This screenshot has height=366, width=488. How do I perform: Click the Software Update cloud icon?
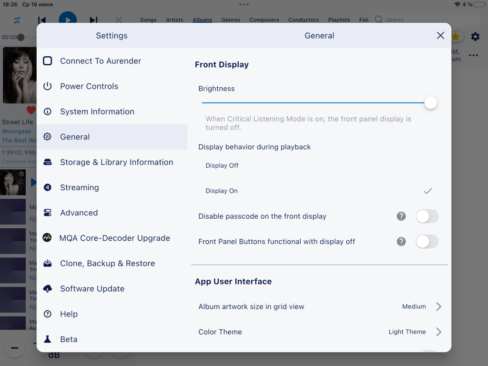pyautogui.click(x=47, y=288)
